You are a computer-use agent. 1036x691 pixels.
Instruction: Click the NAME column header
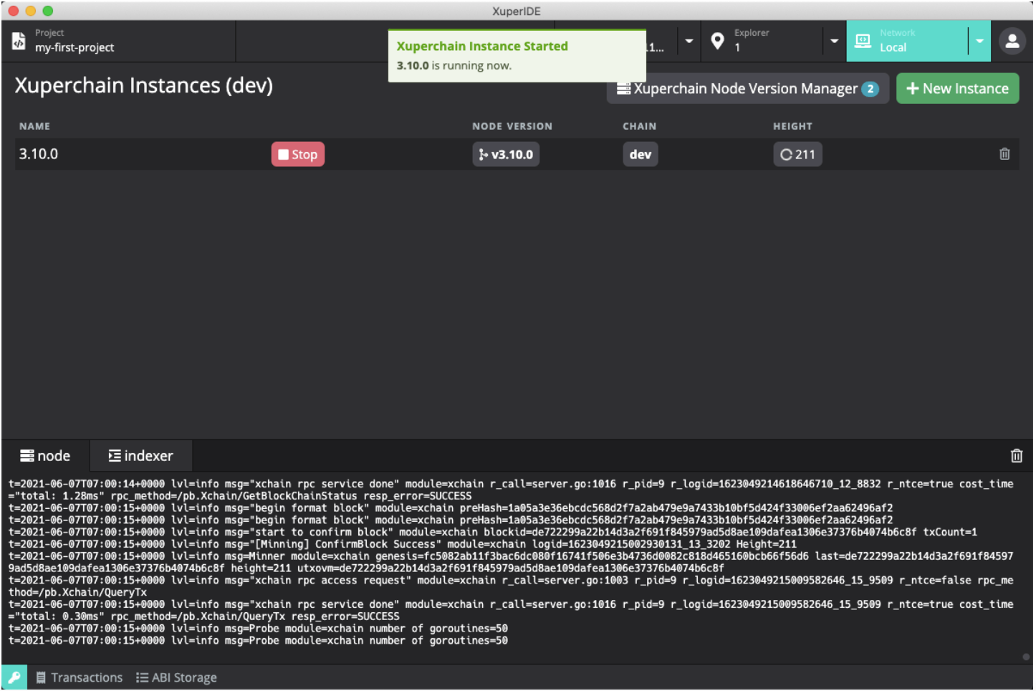point(34,126)
